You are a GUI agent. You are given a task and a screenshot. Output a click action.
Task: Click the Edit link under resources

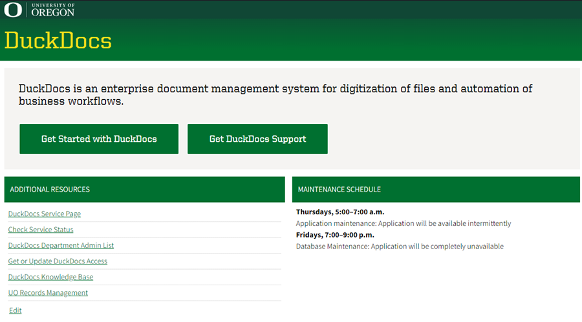(16, 310)
